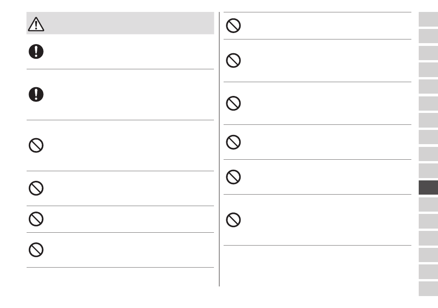Open the bottommost gray side index tab
This screenshot has height=308, width=438.
click(x=428, y=289)
